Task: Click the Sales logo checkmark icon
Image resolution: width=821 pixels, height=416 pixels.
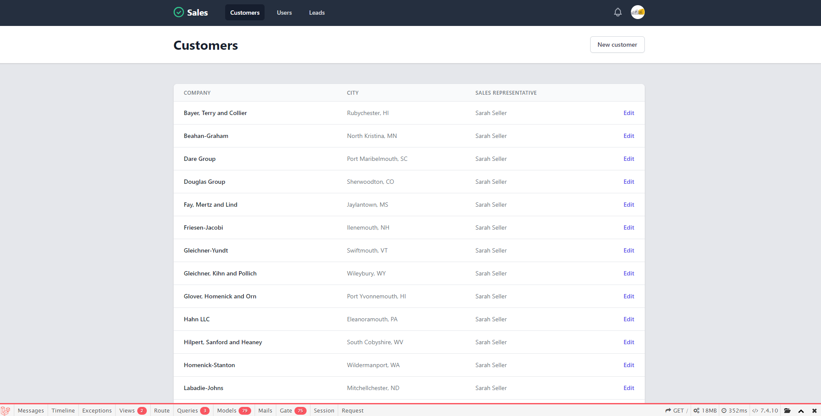Action: pyautogui.click(x=178, y=12)
